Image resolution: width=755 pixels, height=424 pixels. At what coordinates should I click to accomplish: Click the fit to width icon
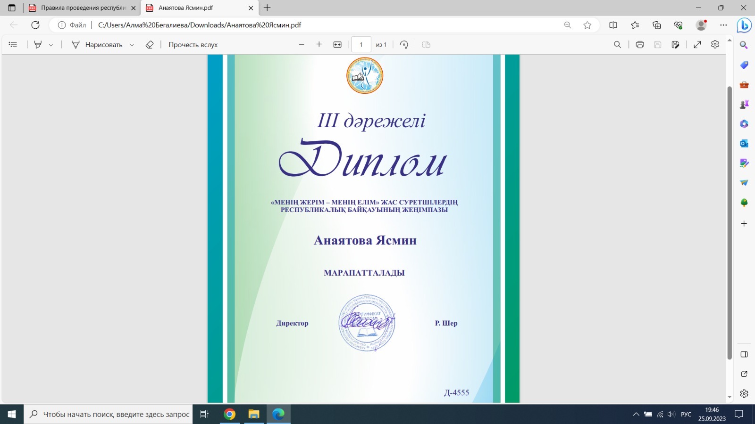(337, 45)
